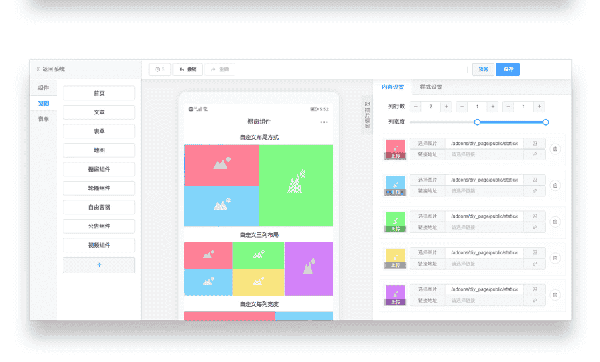Click the link chain icon in yellow item row
600x362 pixels.
[x=535, y=264]
